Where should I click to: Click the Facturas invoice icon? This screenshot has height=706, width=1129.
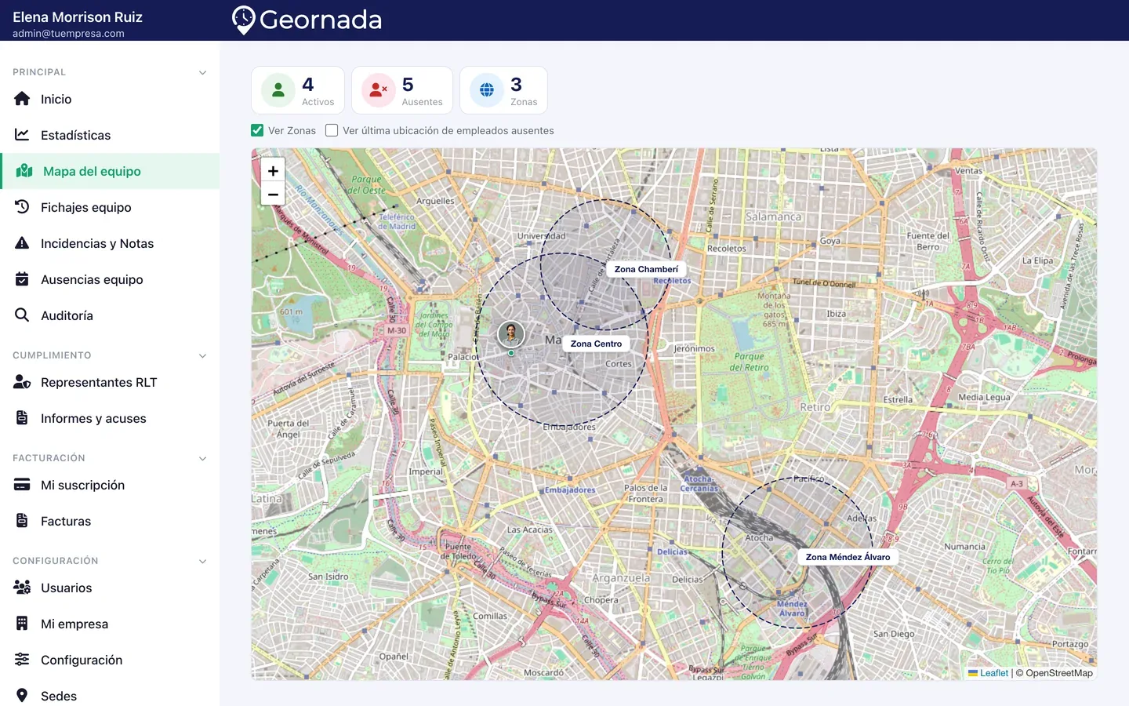22,521
